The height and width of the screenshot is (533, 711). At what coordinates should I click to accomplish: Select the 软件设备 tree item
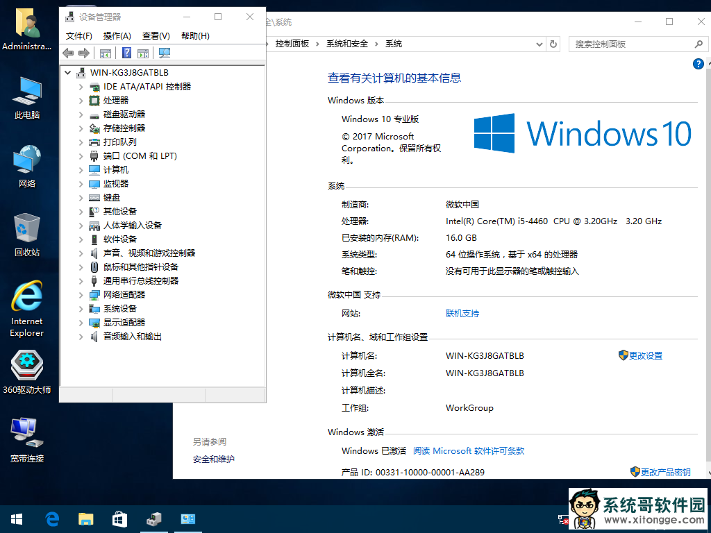click(x=119, y=239)
